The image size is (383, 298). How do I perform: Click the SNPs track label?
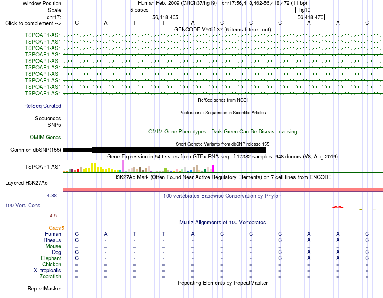[x=54, y=125]
